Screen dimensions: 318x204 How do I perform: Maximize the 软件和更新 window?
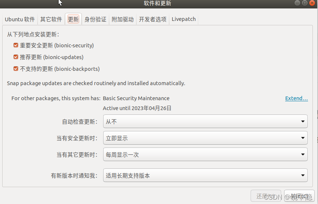click(305, 3)
